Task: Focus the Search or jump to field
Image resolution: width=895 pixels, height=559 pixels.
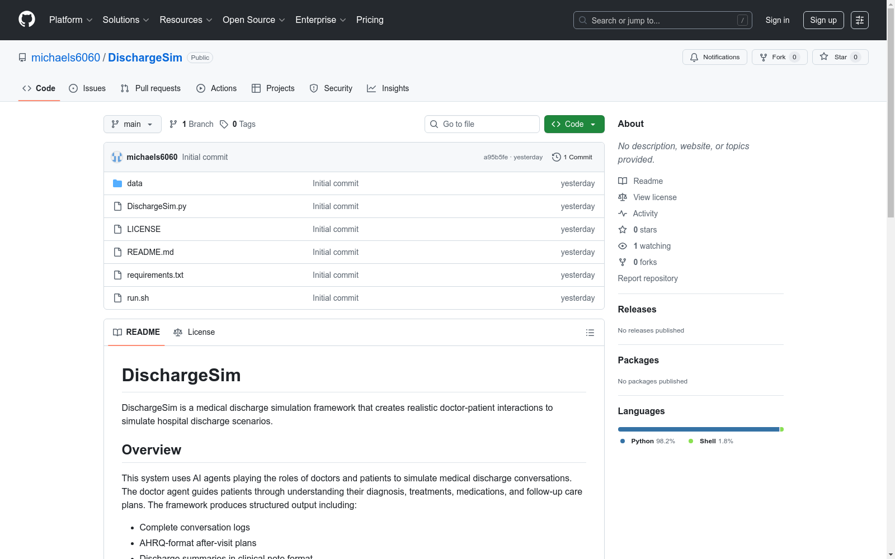Action: [x=662, y=20]
